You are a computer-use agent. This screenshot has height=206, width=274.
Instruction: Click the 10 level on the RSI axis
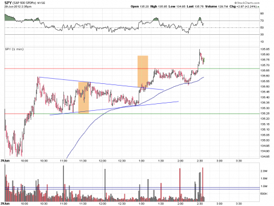click(262, 42)
